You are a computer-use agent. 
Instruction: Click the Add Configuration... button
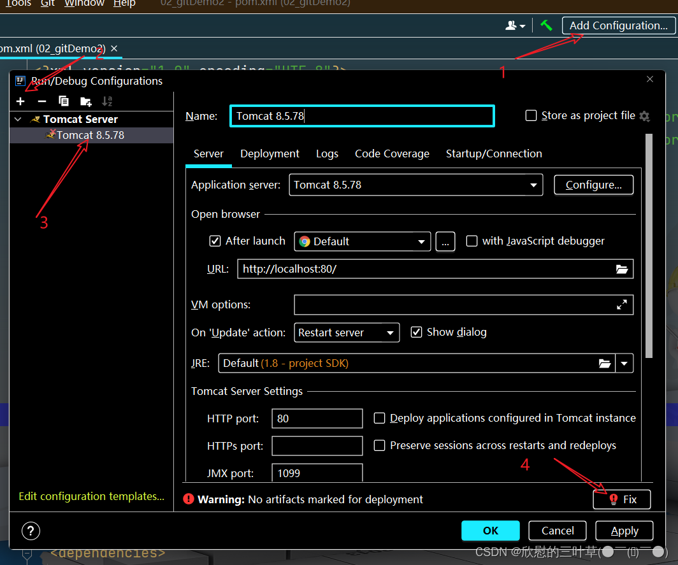coord(618,25)
